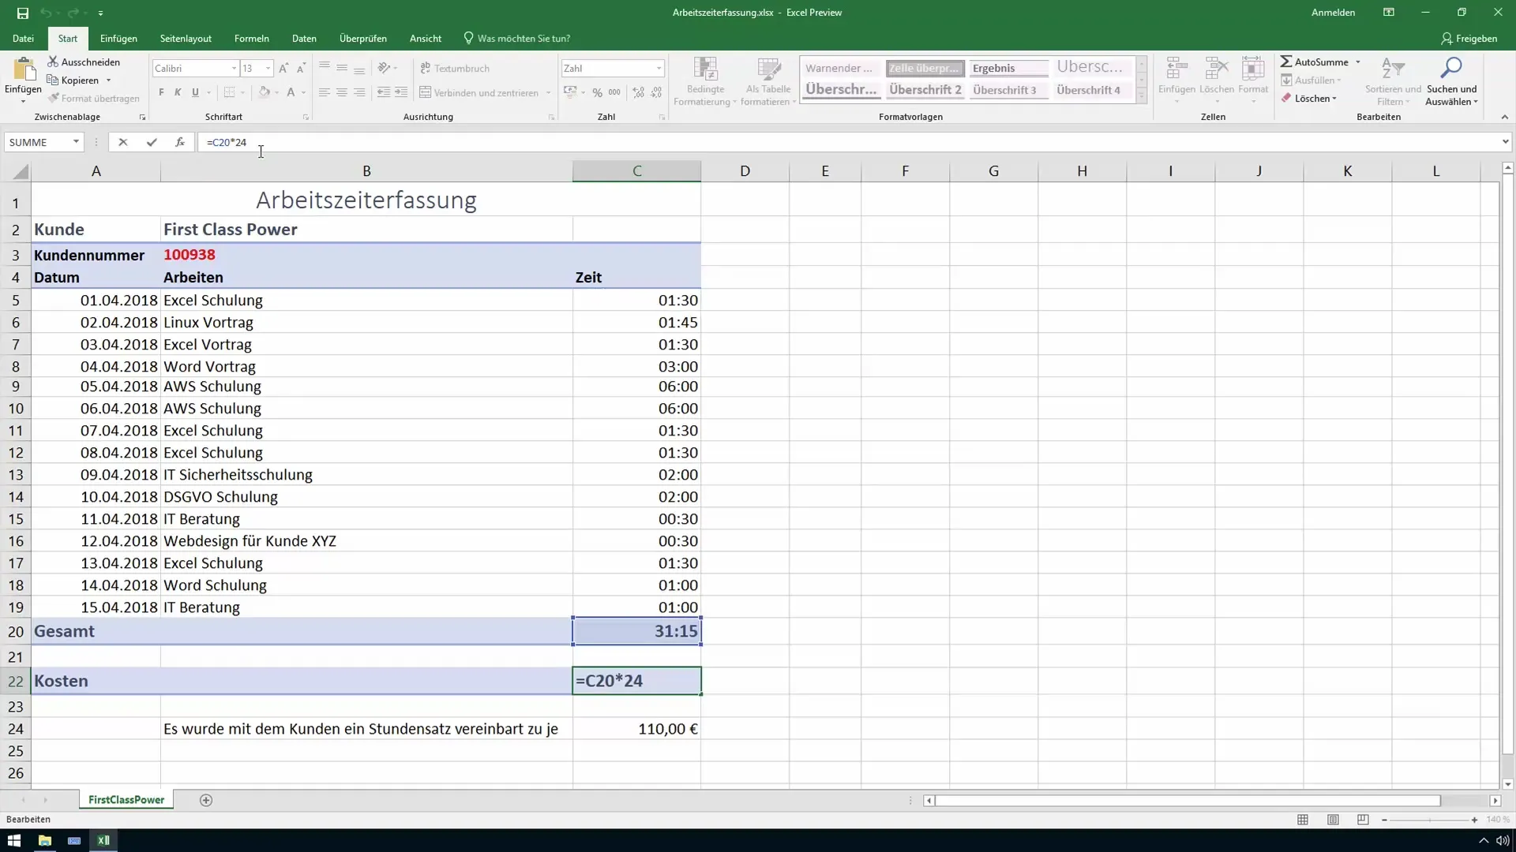
Task: Click the text orientation icon
Action: tap(384, 69)
